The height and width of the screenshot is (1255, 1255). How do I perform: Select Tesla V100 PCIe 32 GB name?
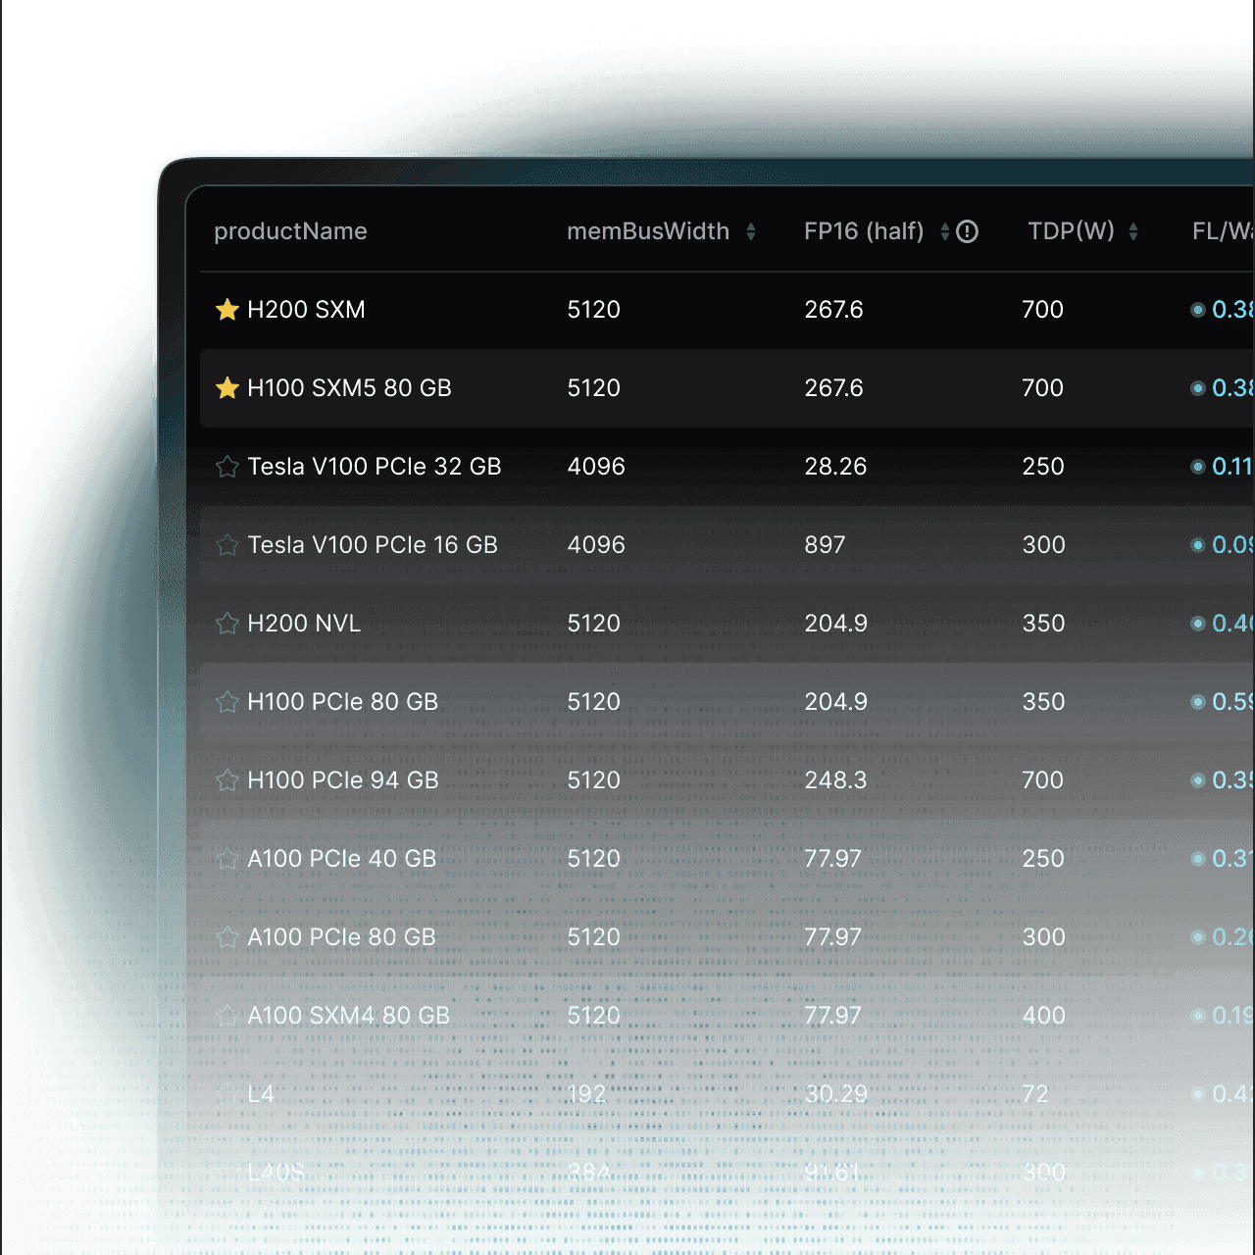pyautogui.click(x=375, y=467)
